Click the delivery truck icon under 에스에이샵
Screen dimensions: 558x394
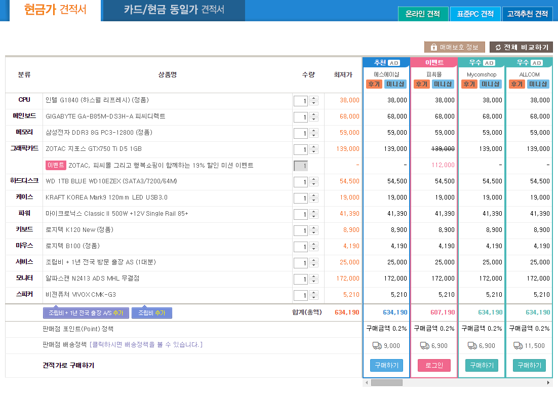tap(377, 345)
